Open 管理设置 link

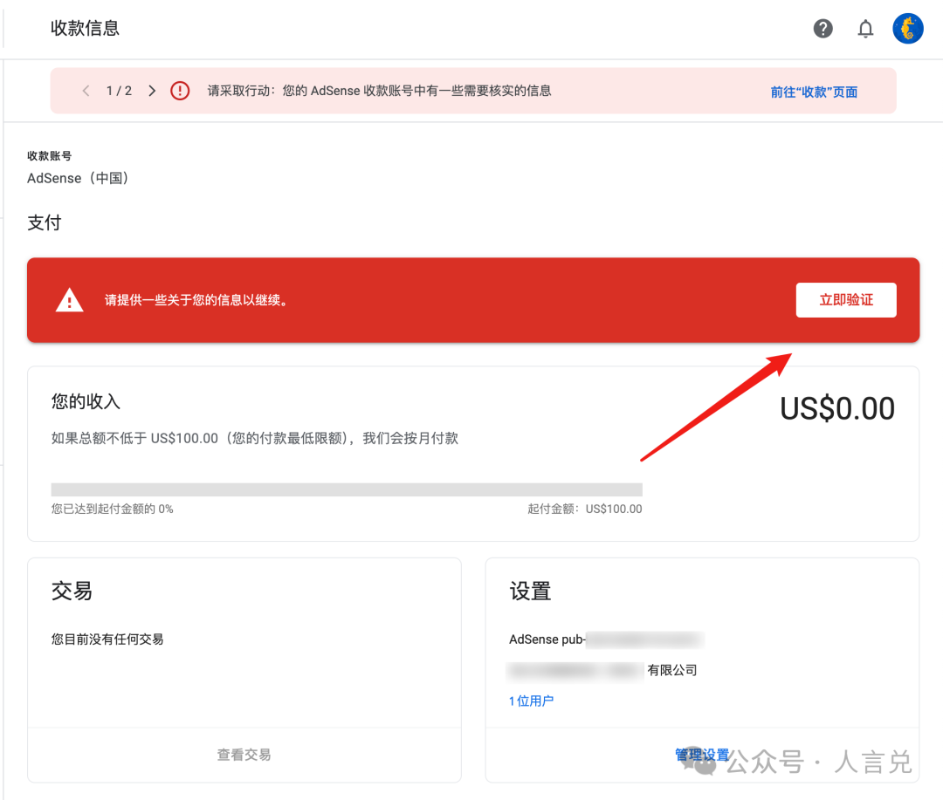pos(702,755)
